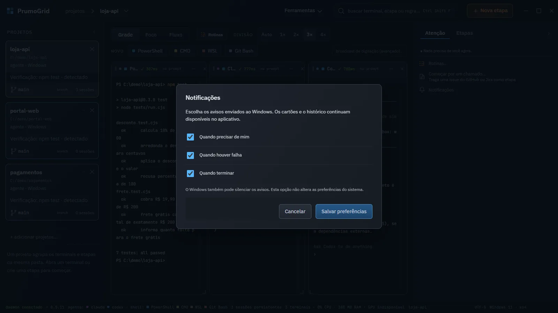558x313 pixels.
Task: Click branch icon on loja-api card
Action: pos(13,89)
